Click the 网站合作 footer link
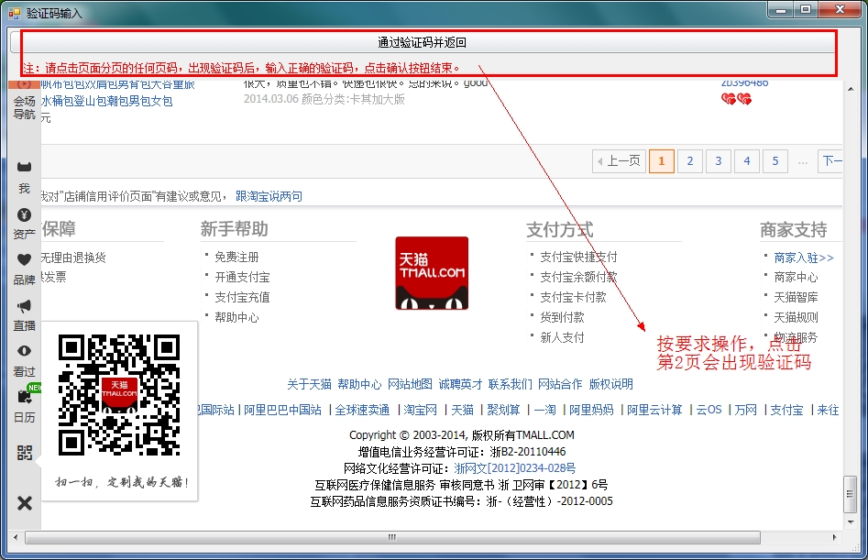 [x=560, y=385]
